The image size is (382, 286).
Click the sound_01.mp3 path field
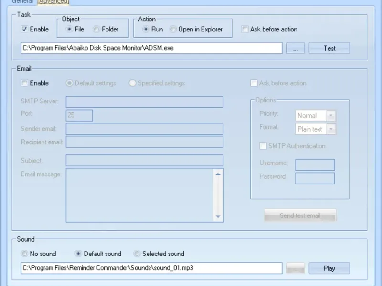pos(151,268)
